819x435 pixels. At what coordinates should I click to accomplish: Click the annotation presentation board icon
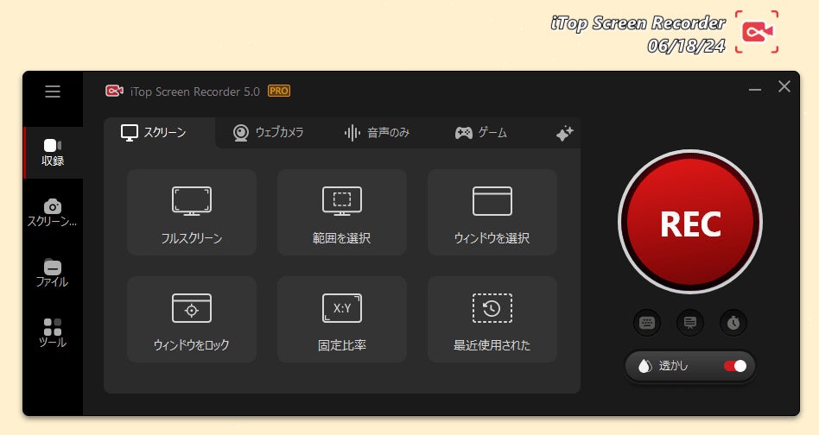click(690, 323)
